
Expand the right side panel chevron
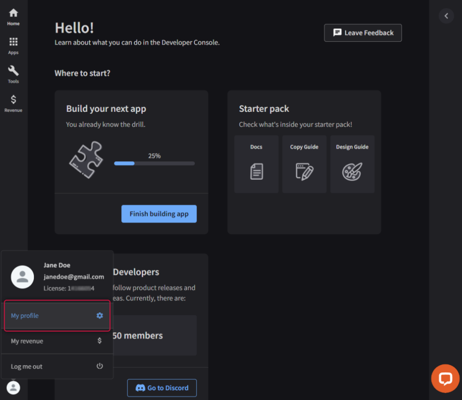[x=446, y=16]
